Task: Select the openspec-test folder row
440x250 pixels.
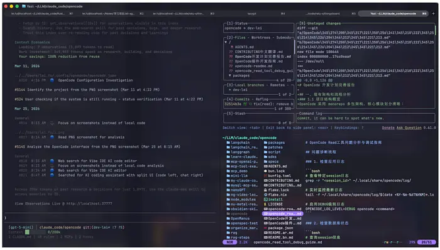Action: (242, 224)
